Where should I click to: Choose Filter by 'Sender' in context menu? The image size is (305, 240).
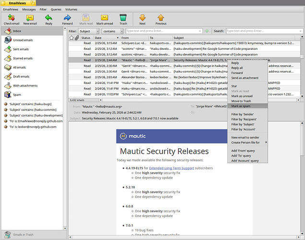[247, 114]
